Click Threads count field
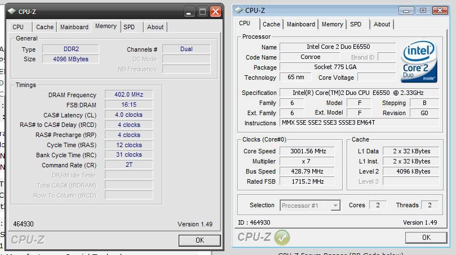Viewport: 456px width, 255px height. (430, 205)
